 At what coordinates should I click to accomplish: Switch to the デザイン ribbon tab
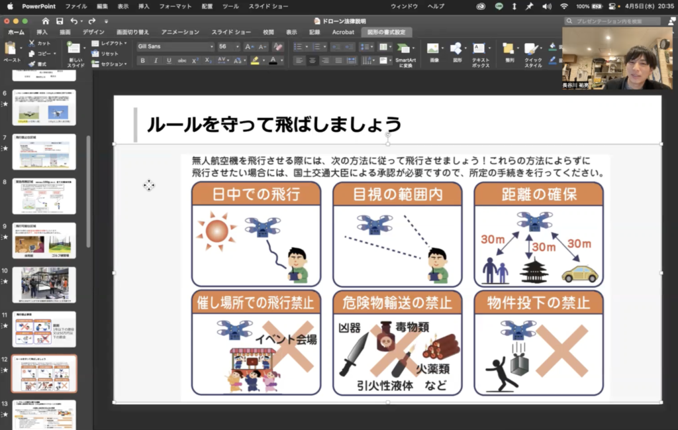coord(93,32)
